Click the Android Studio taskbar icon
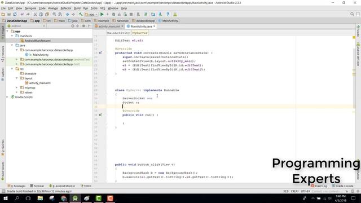Image resolution: width=361 pixels, height=203 pixels. pos(75,198)
